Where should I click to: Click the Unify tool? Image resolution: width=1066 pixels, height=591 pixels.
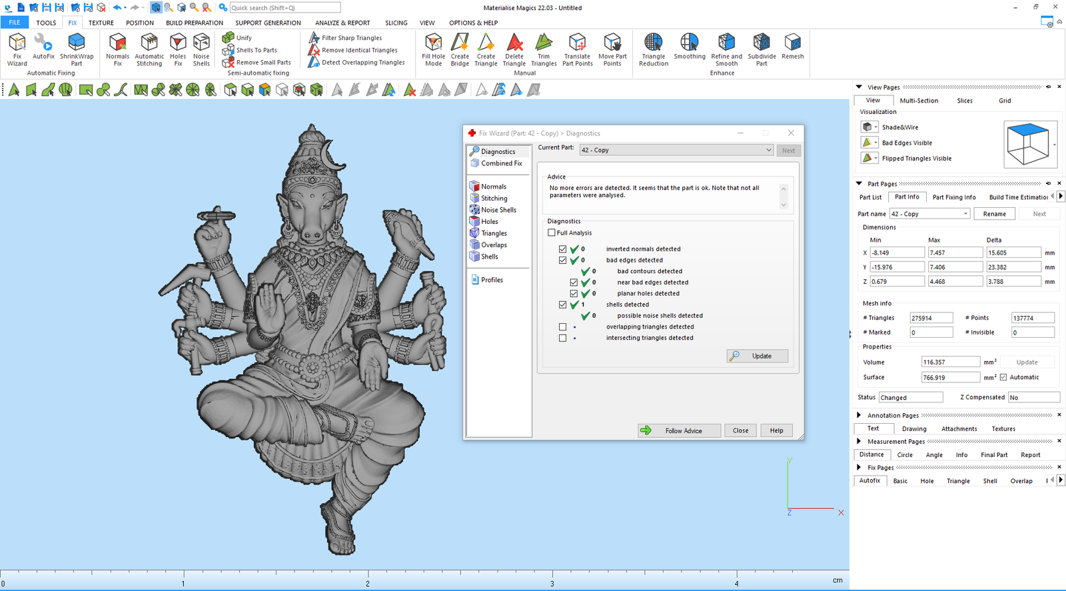(237, 38)
